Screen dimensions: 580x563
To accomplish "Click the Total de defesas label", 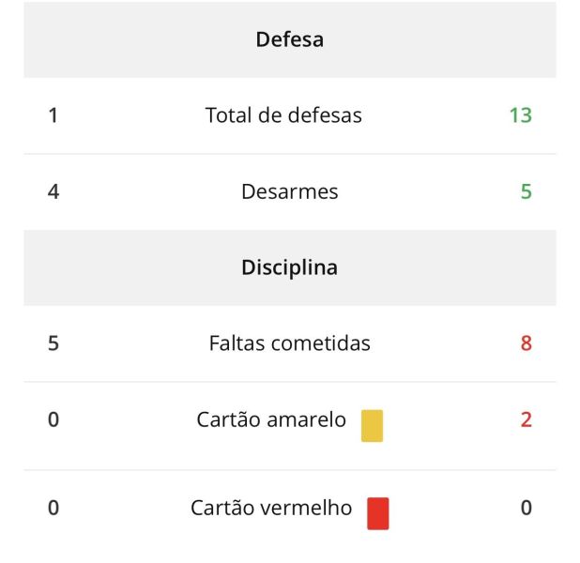I will point(283,115).
